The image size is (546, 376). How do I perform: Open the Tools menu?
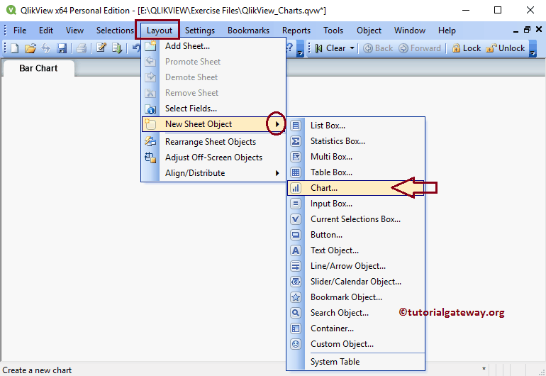tap(333, 31)
